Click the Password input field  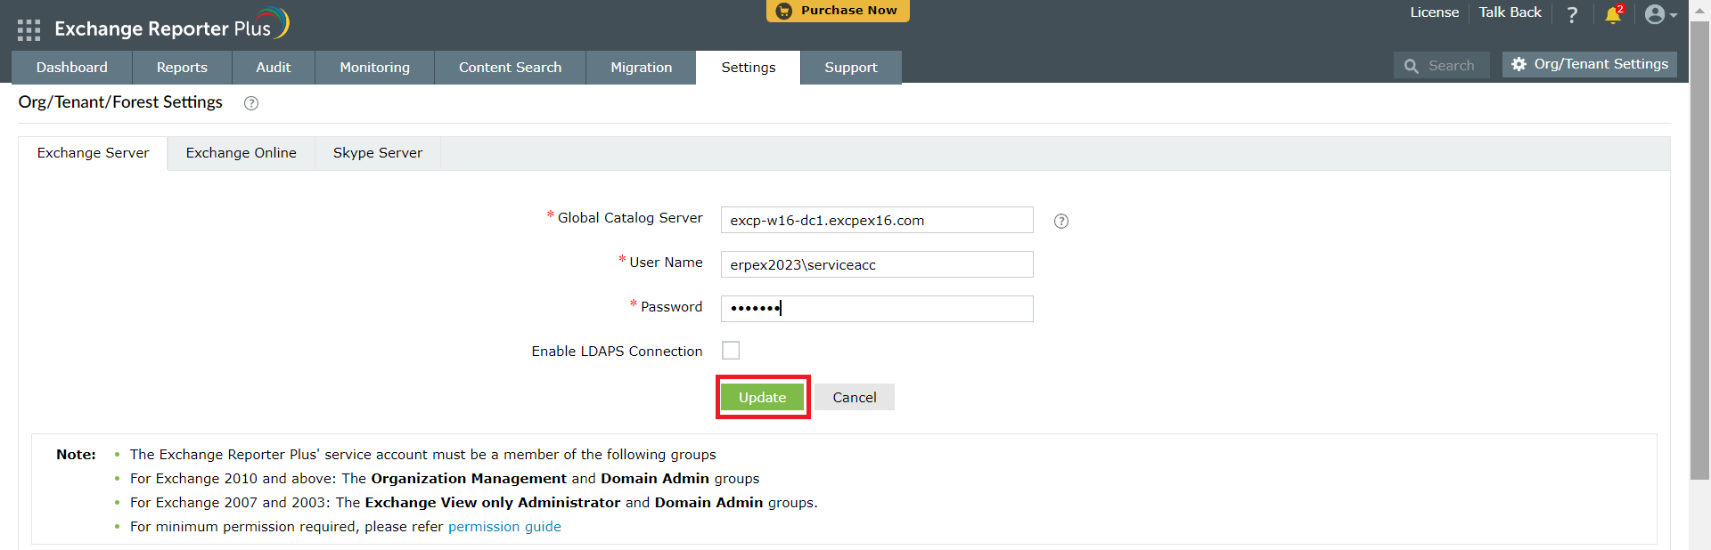click(x=877, y=309)
